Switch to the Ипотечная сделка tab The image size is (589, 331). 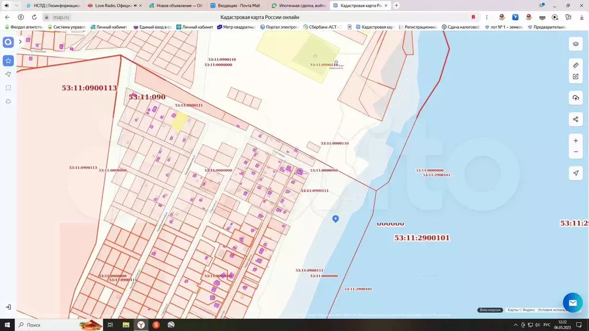click(299, 6)
